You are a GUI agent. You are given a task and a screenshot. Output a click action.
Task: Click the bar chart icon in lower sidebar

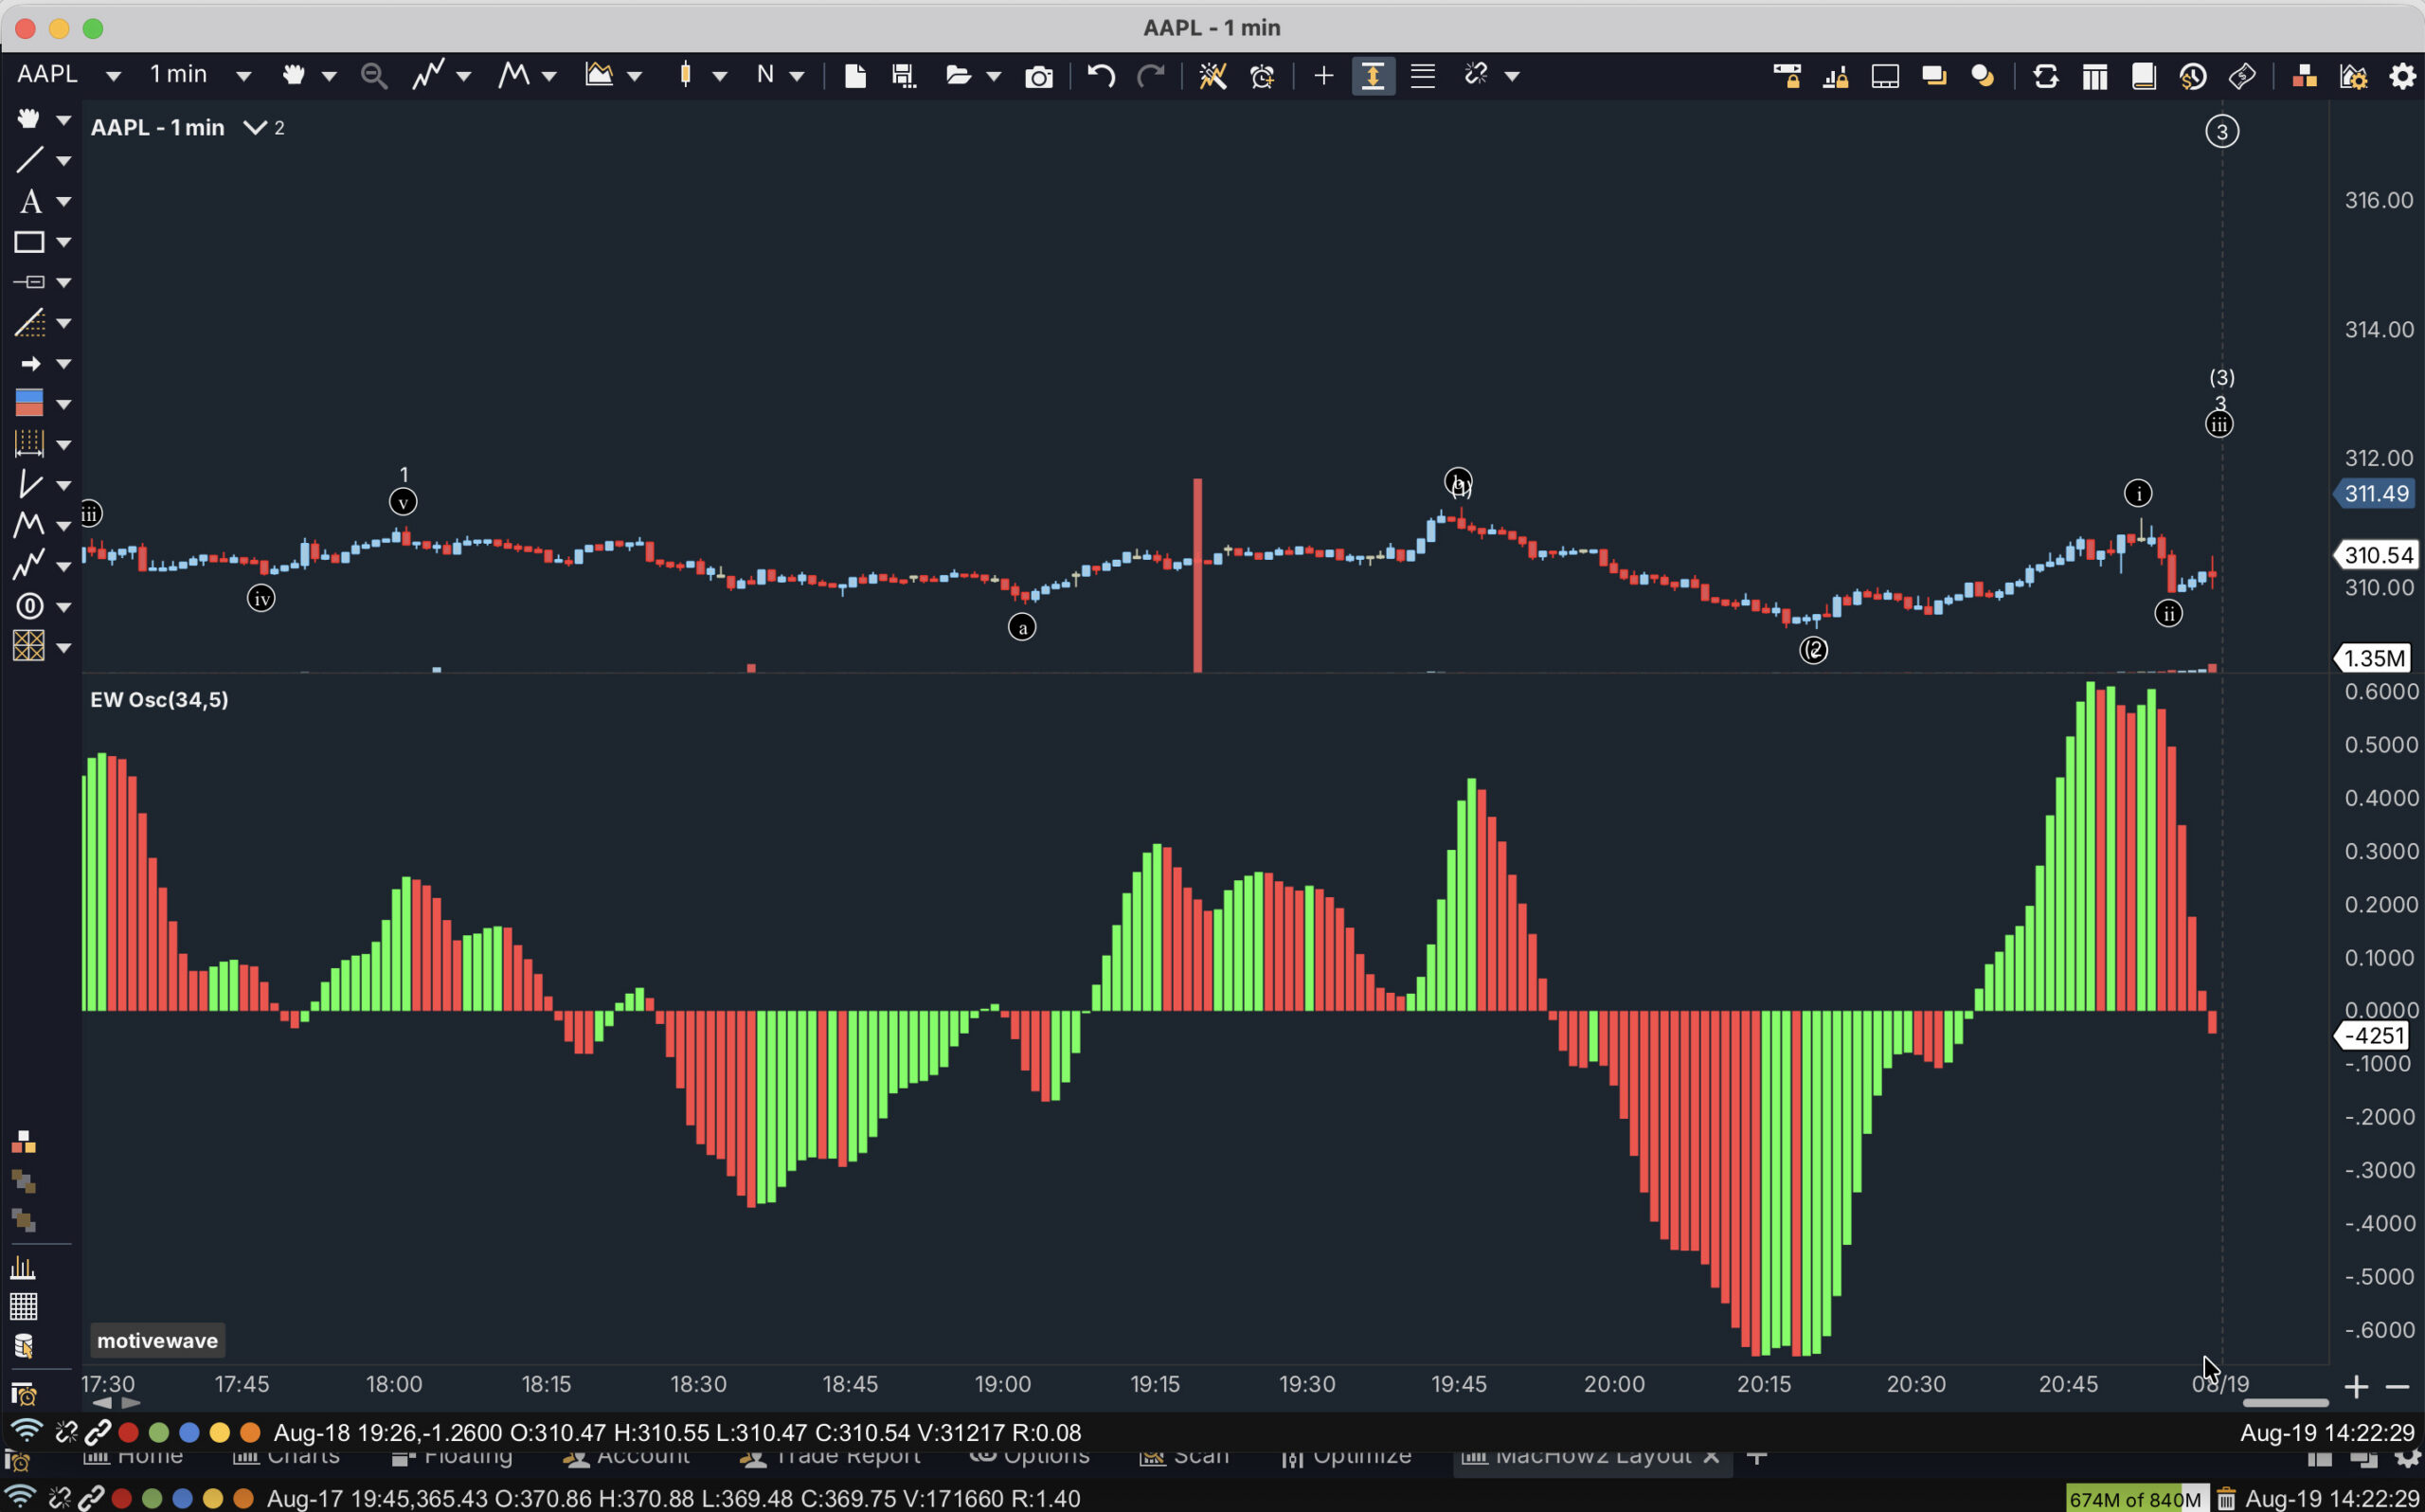[23, 1269]
